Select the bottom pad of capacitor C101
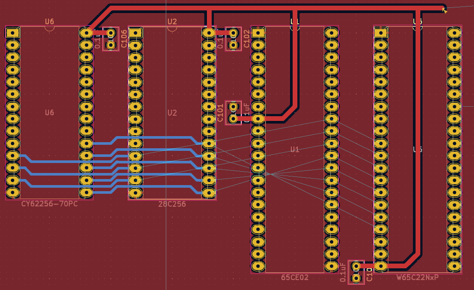The image size is (474, 290). pos(233,119)
